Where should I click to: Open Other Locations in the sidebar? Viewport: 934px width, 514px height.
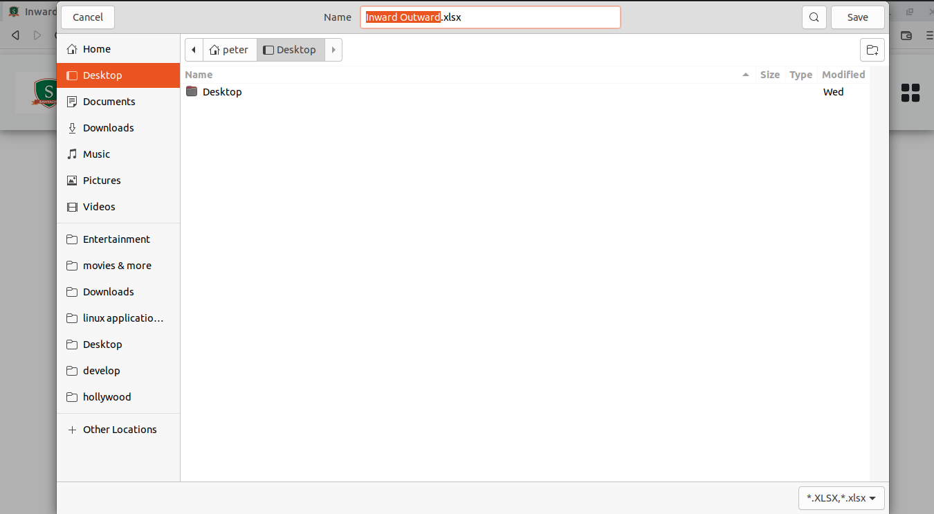(x=119, y=430)
